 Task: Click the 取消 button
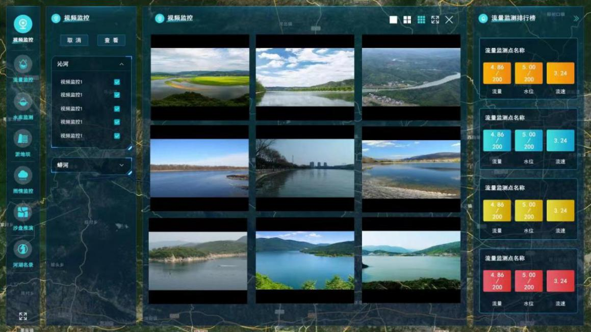[74, 40]
